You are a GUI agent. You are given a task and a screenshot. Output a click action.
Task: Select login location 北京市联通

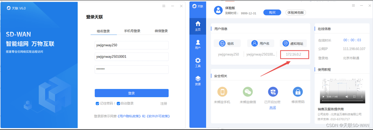point(351,58)
